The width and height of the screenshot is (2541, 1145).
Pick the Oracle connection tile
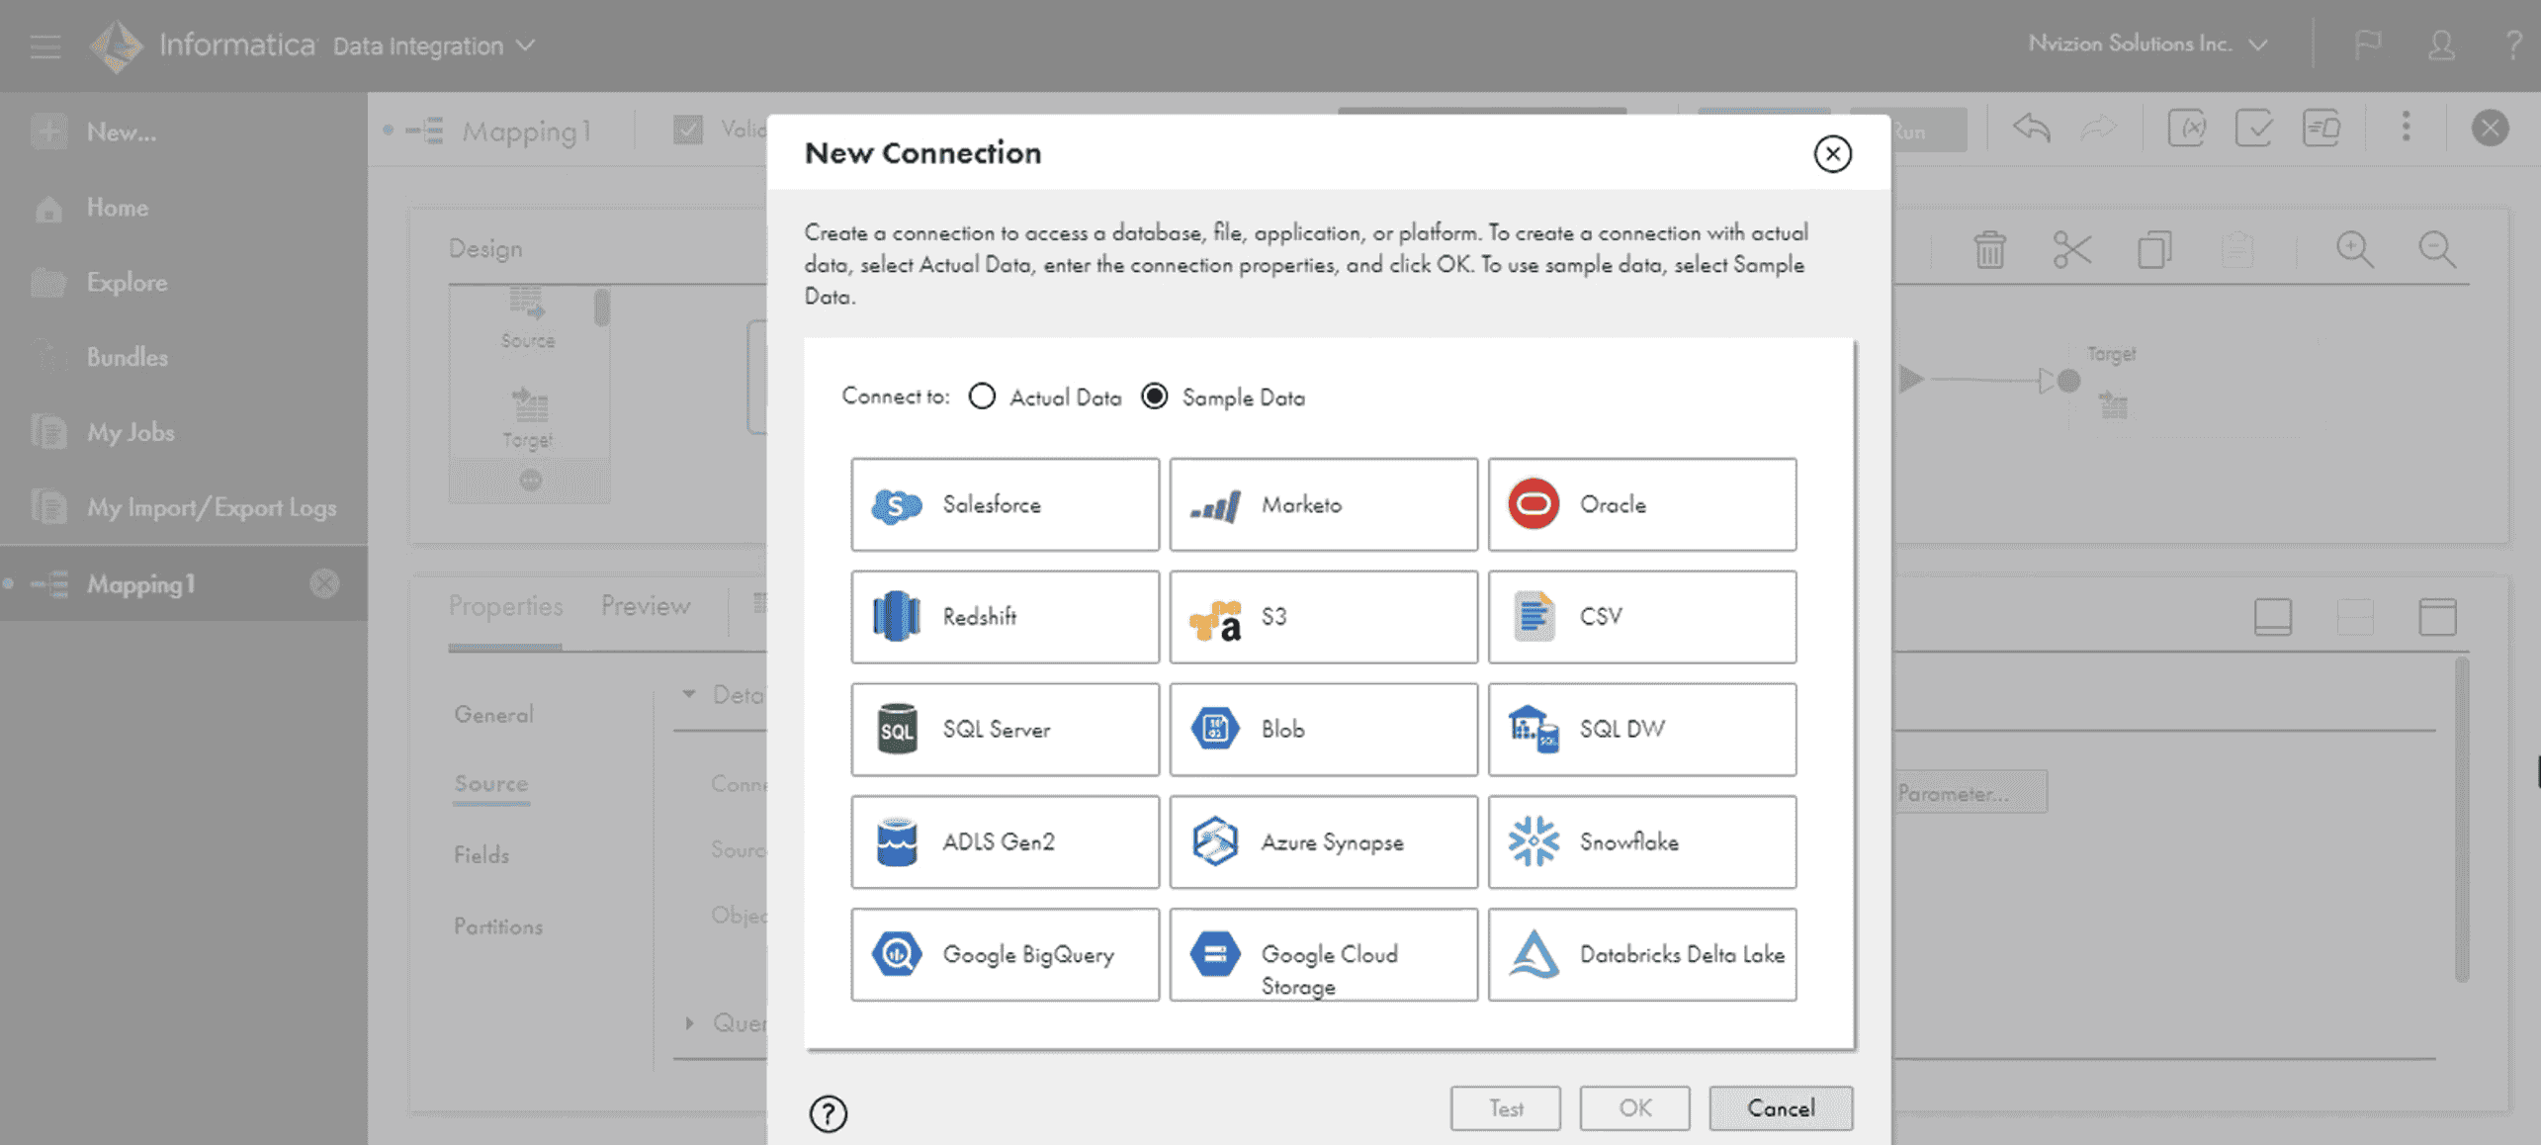tap(1642, 504)
